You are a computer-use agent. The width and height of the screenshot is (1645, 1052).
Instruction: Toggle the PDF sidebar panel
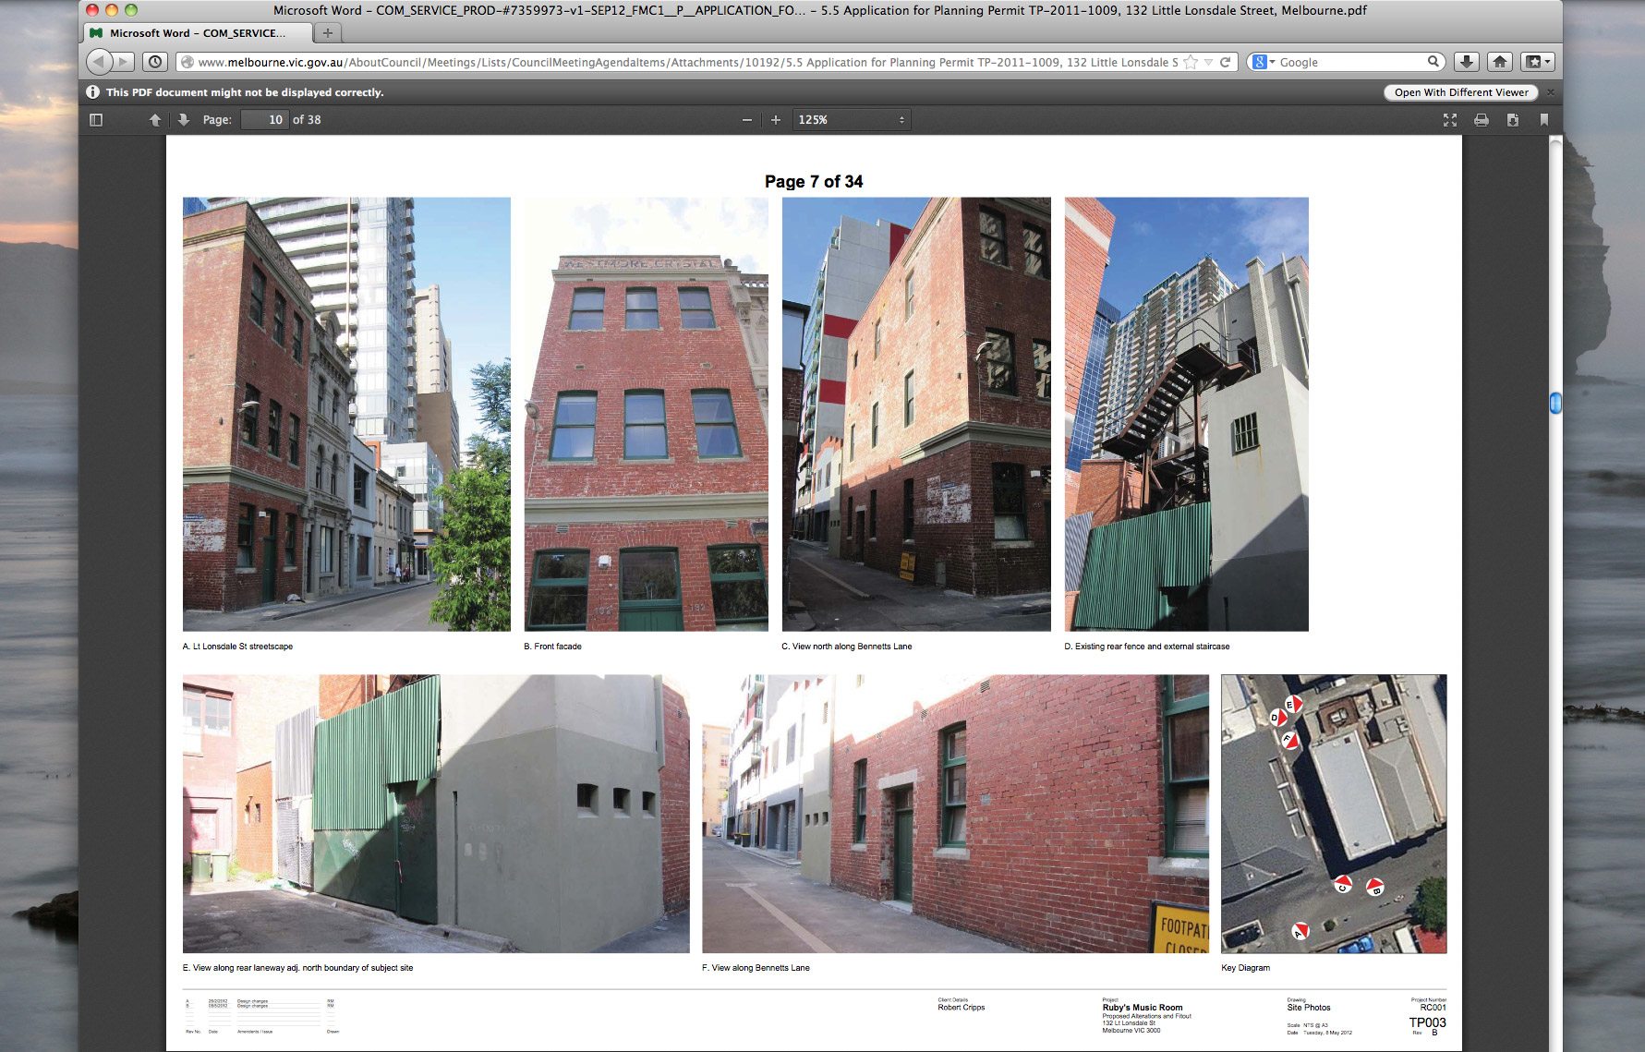coord(96,120)
